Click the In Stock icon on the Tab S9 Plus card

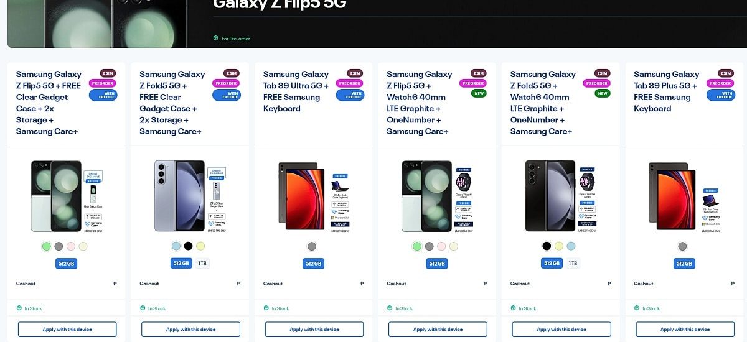(x=637, y=308)
